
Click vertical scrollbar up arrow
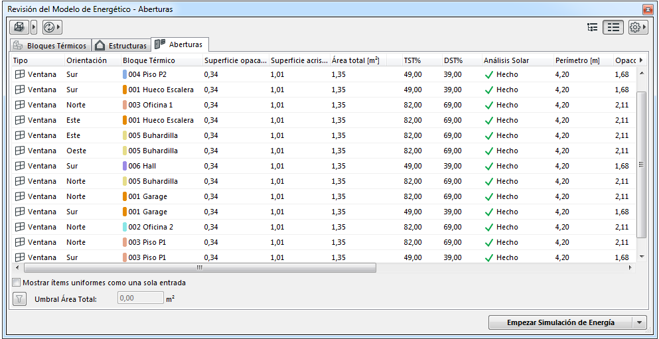pos(641,73)
